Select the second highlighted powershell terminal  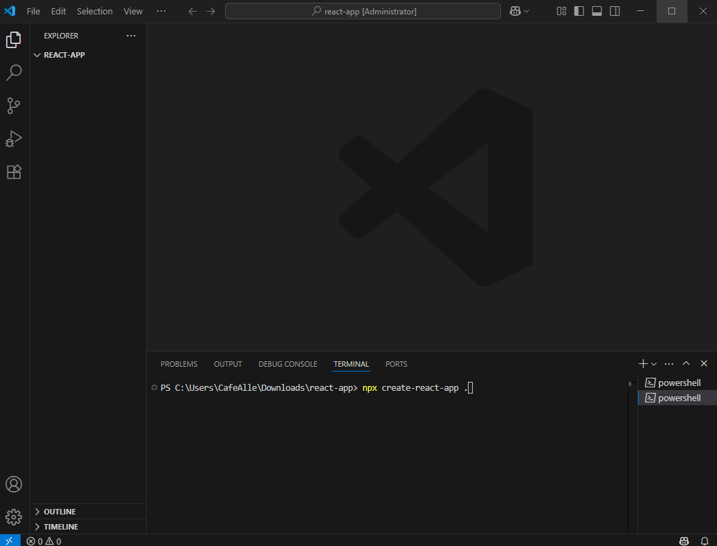coord(677,398)
